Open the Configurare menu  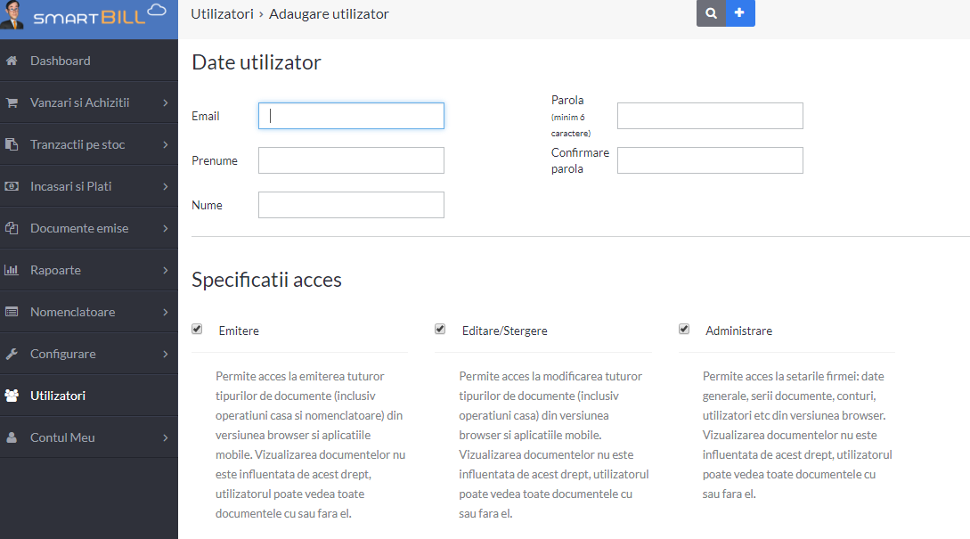click(89, 354)
